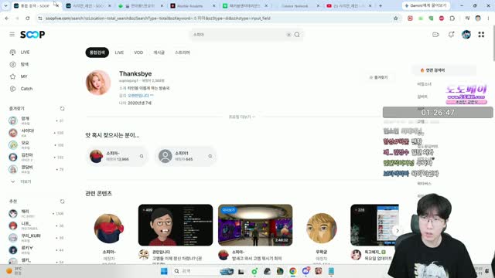495x278 pixels.
Task: Open the apps grid icon in header
Action: click(481, 34)
